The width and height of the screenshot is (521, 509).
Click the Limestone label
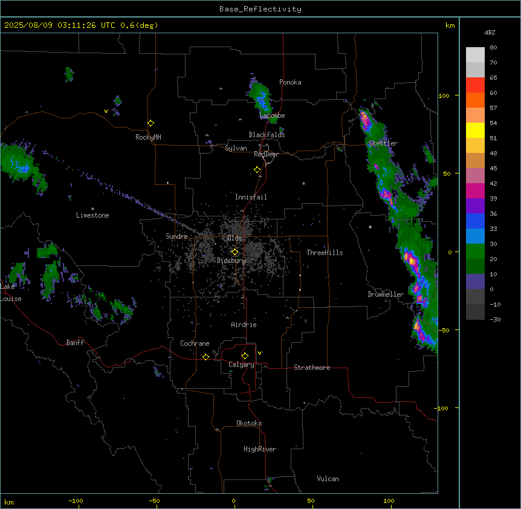coord(92,215)
